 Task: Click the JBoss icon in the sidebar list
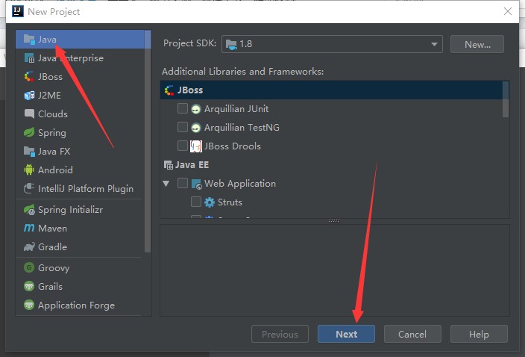coord(29,77)
